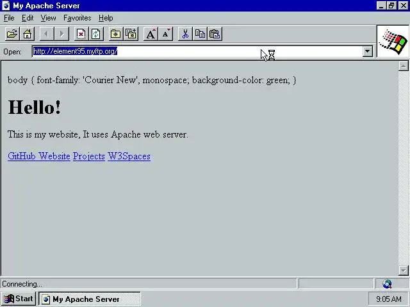Open the View menu
This screenshot has width=410, height=307.
tap(49, 18)
